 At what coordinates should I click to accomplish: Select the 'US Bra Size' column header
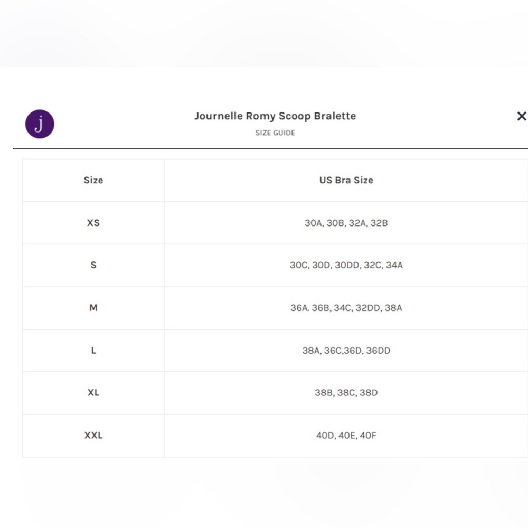click(x=346, y=180)
